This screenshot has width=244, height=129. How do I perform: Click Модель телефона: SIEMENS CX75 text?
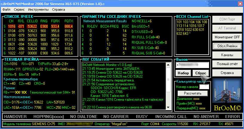click(x=29, y=124)
